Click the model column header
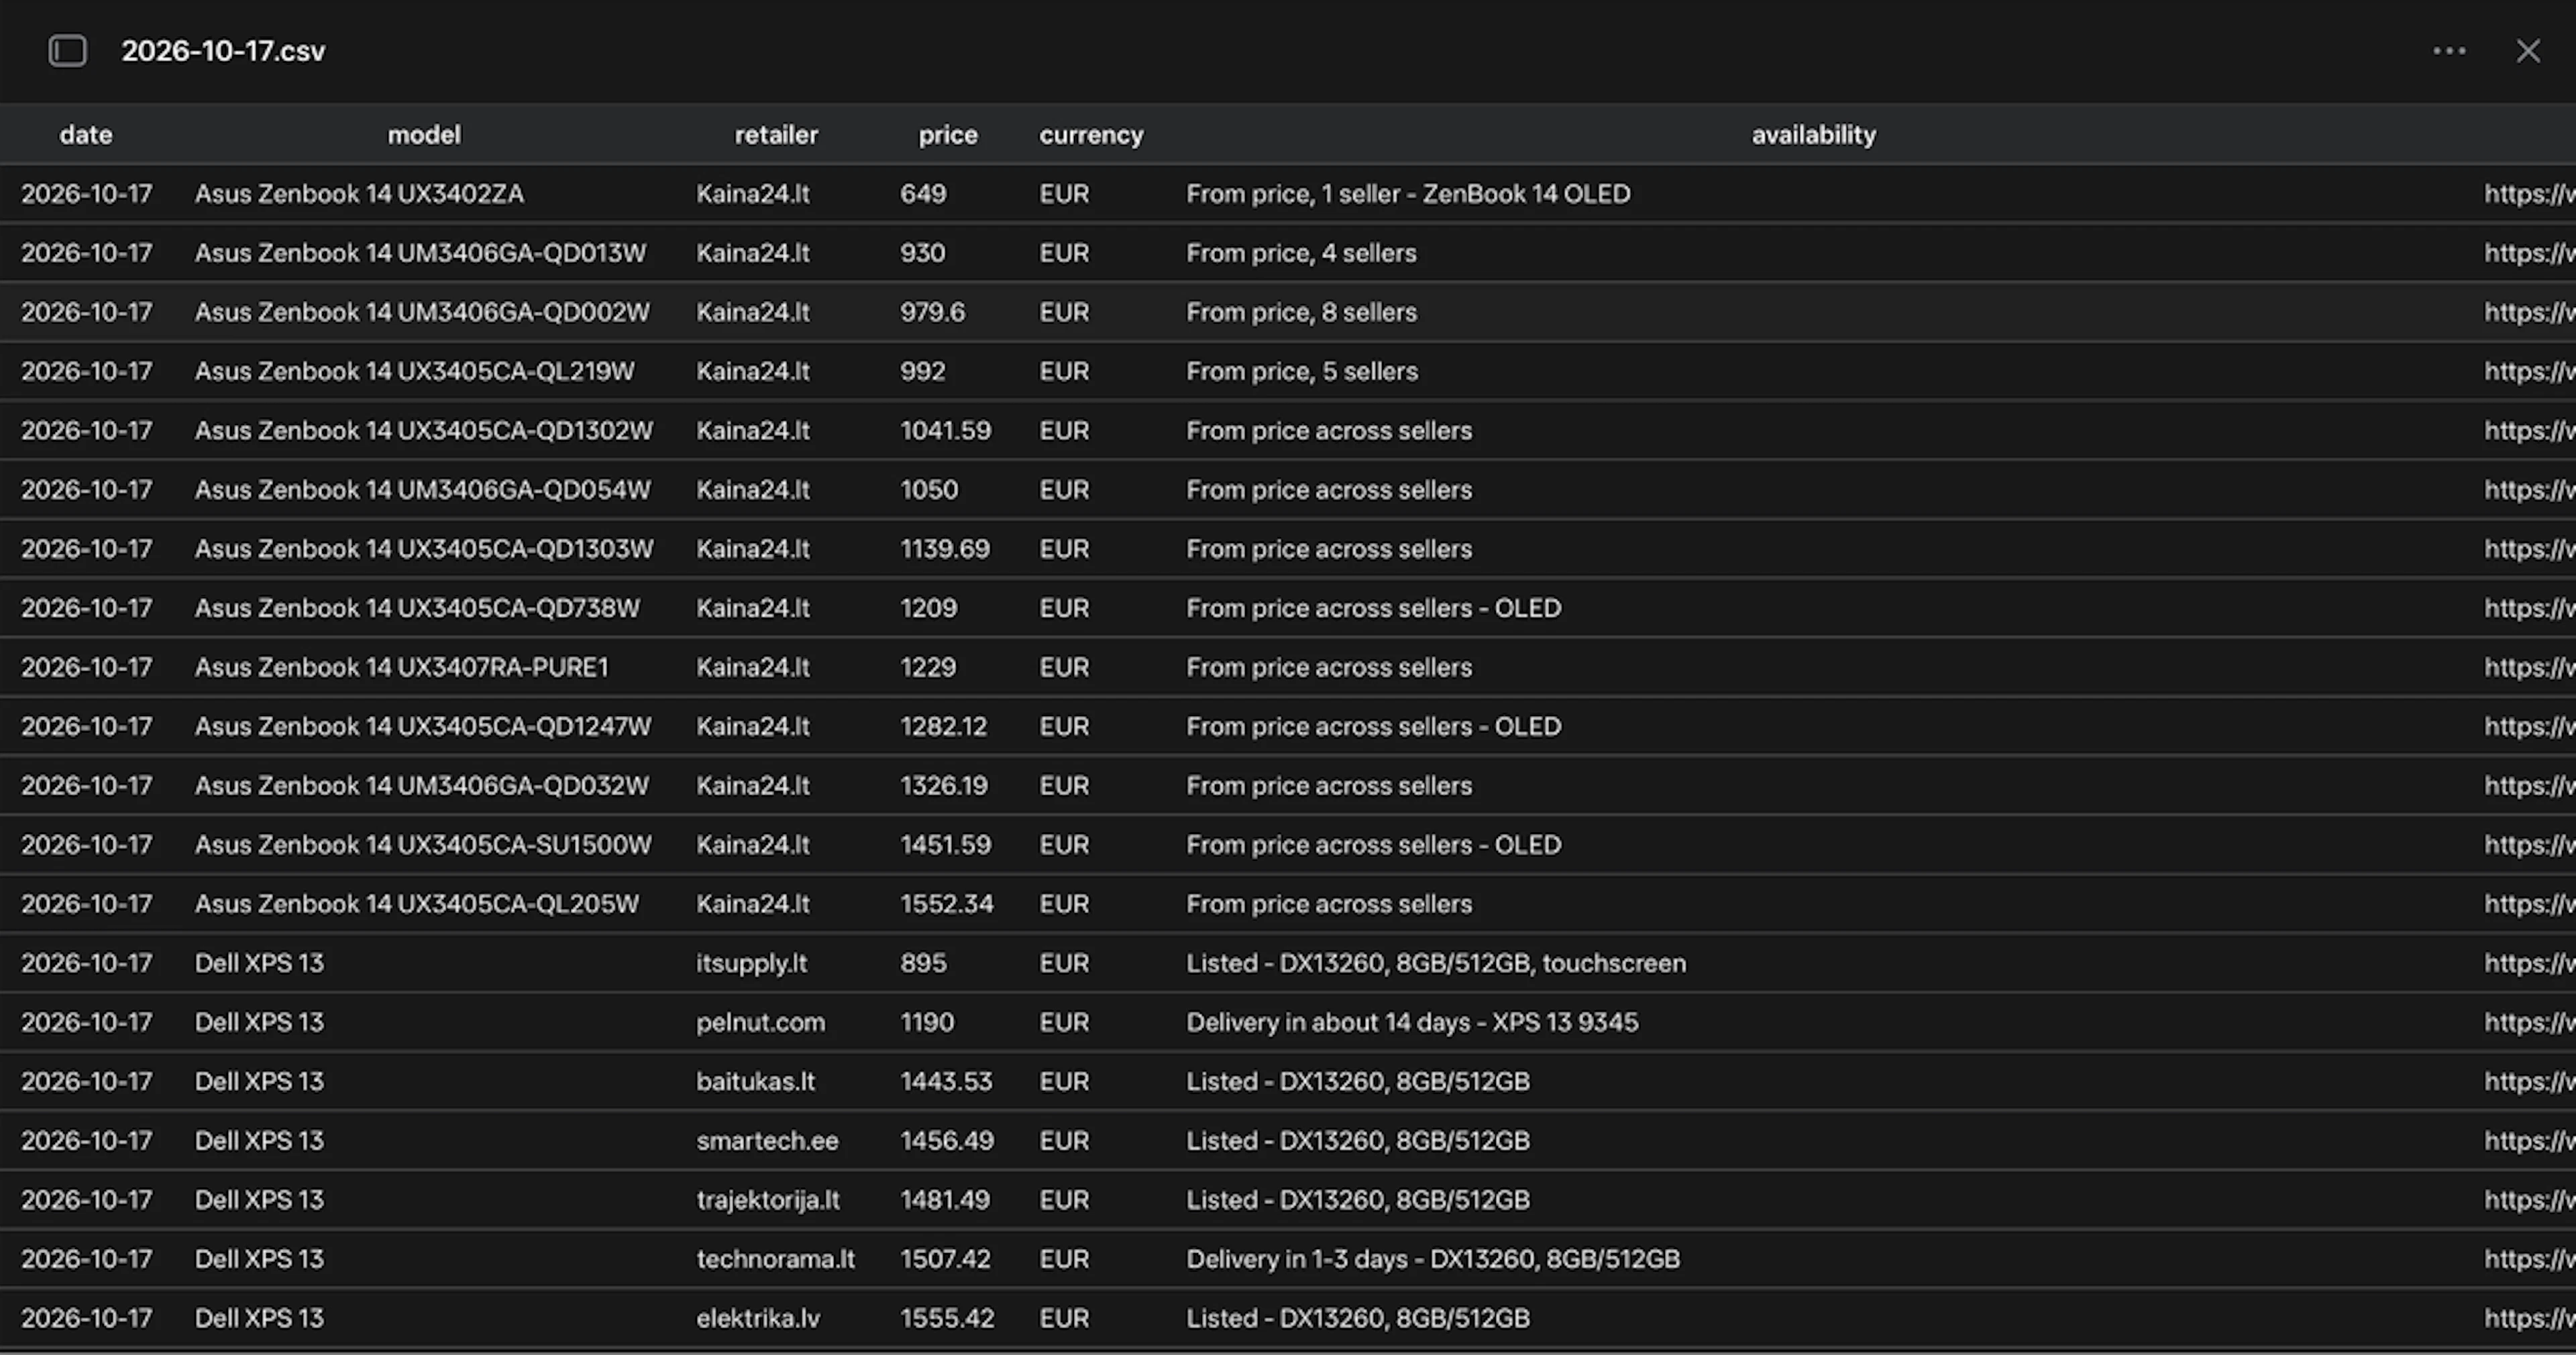The height and width of the screenshot is (1355, 2576). (x=424, y=135)
